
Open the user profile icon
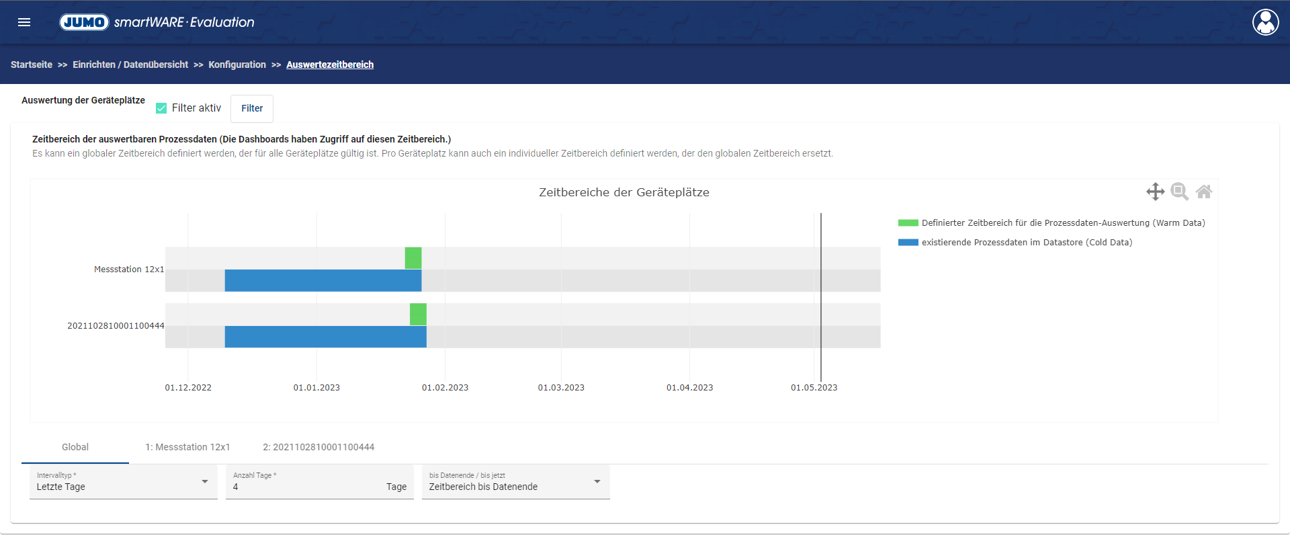pos(1265,22)
